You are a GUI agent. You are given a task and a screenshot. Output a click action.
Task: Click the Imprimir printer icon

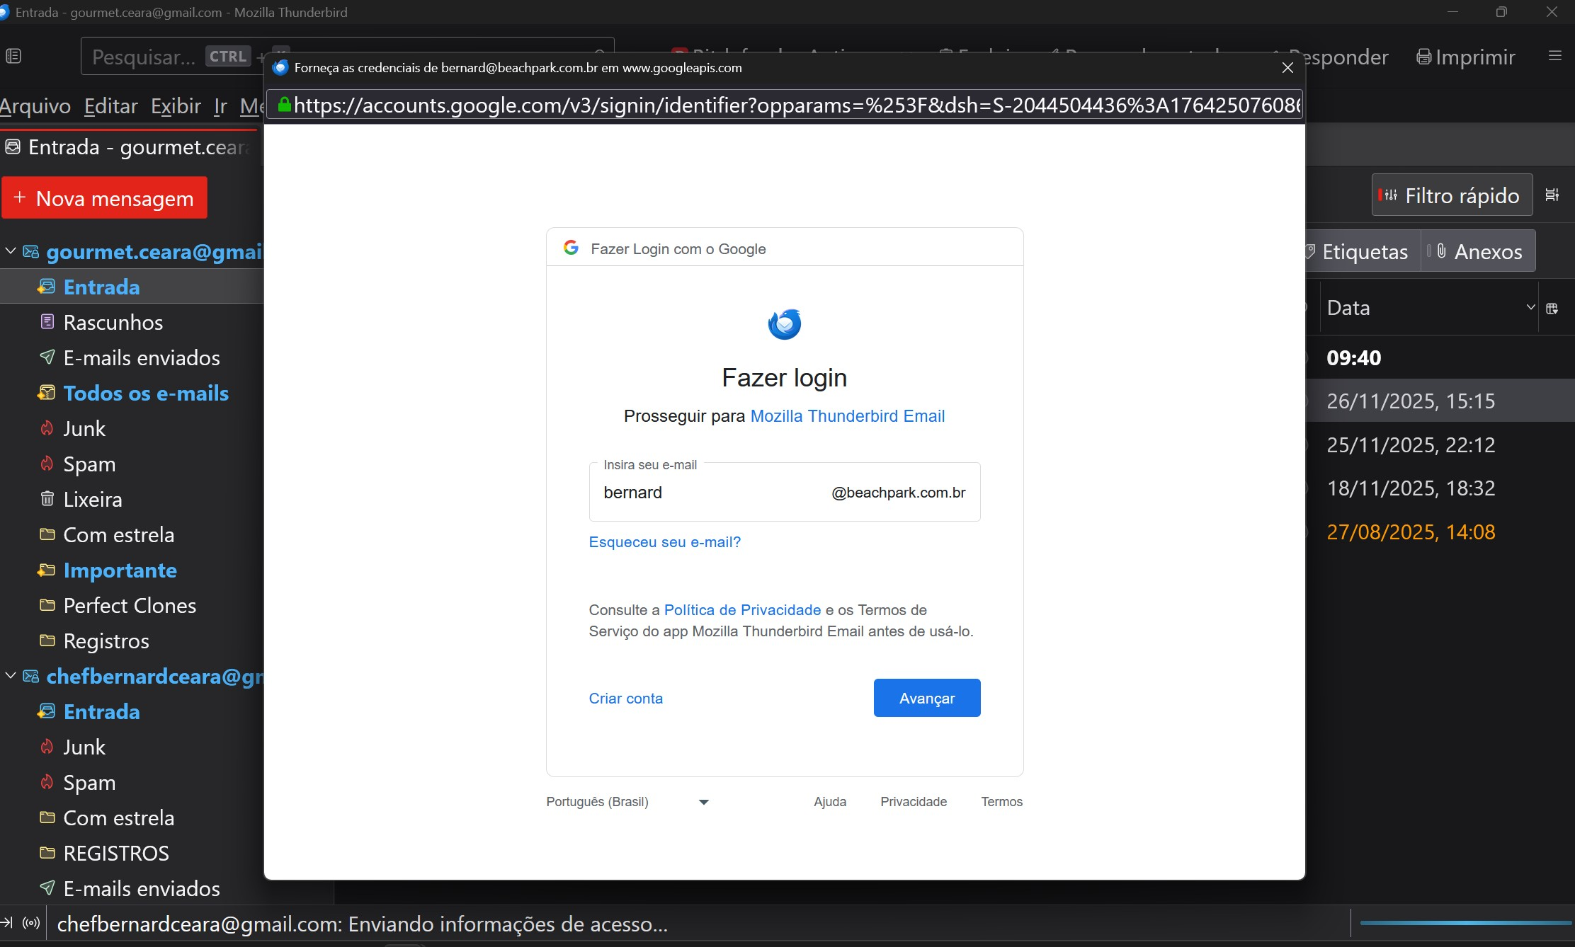(x=1423, y=57)
